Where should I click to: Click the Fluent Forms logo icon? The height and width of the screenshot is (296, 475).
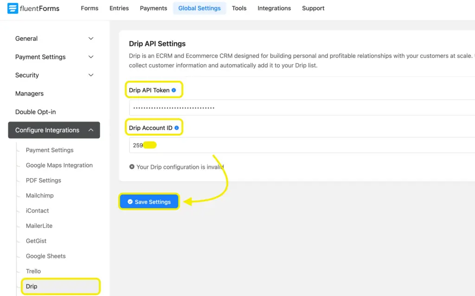pyautogui.click(x=13, y=8)
